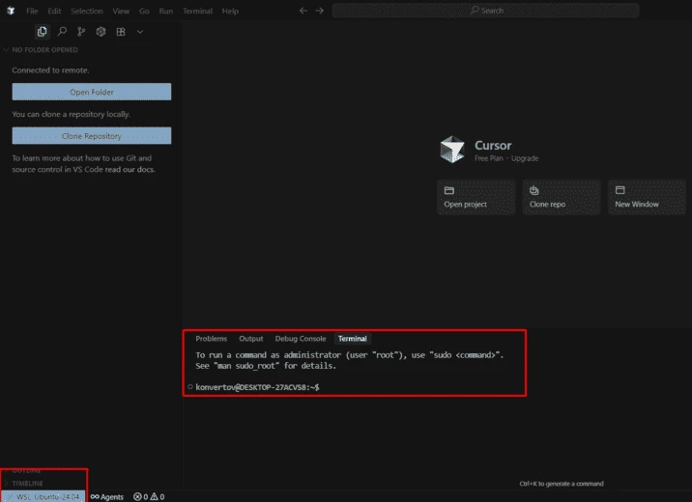Open the Search view icon

tap(62, 32)
